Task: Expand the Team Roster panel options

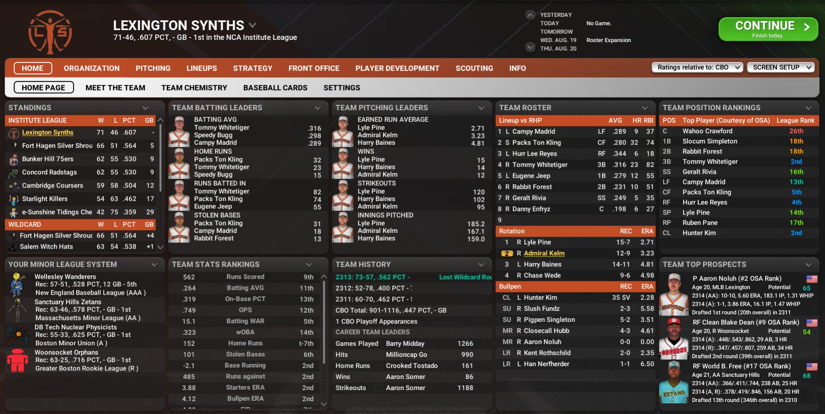Action: coord(645,108)
